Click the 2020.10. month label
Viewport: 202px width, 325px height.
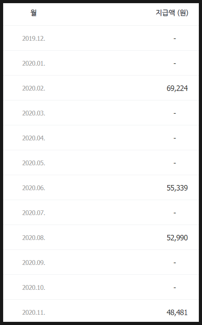pyautogui.click(x=34, y=287)
